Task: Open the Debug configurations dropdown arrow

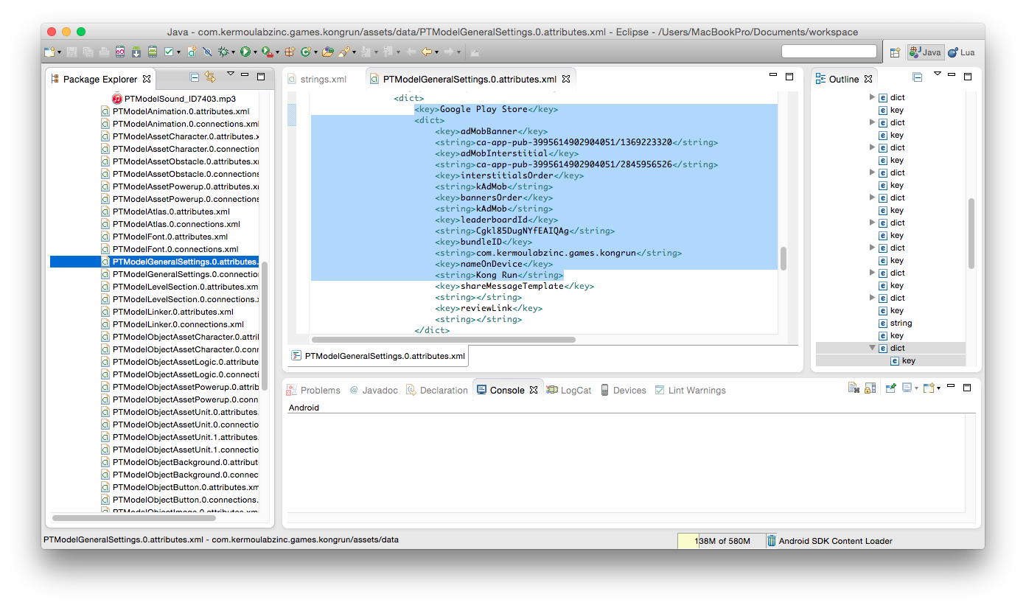Action: click(234, 53)
